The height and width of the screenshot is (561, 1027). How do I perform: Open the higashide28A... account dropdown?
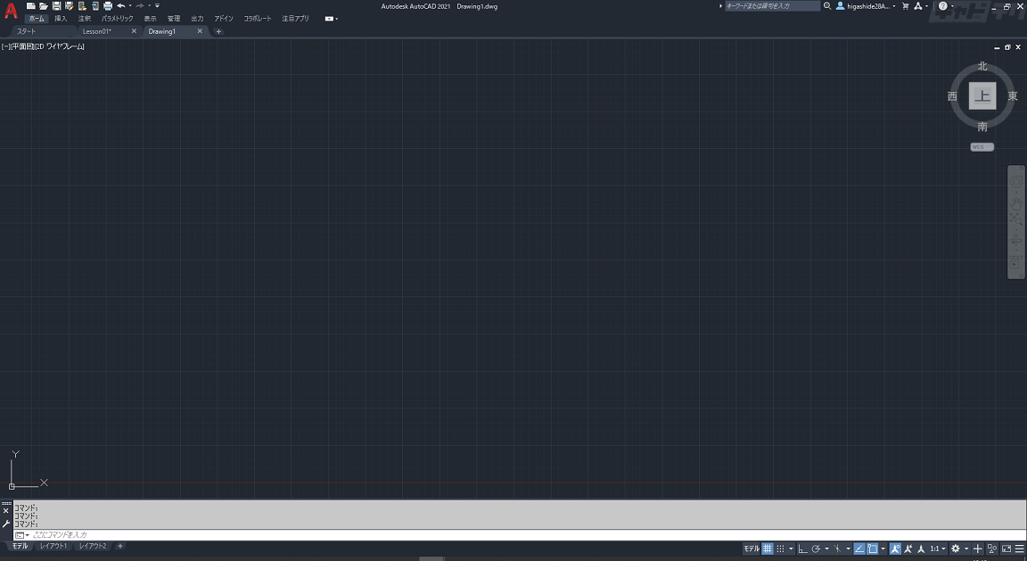866,6
